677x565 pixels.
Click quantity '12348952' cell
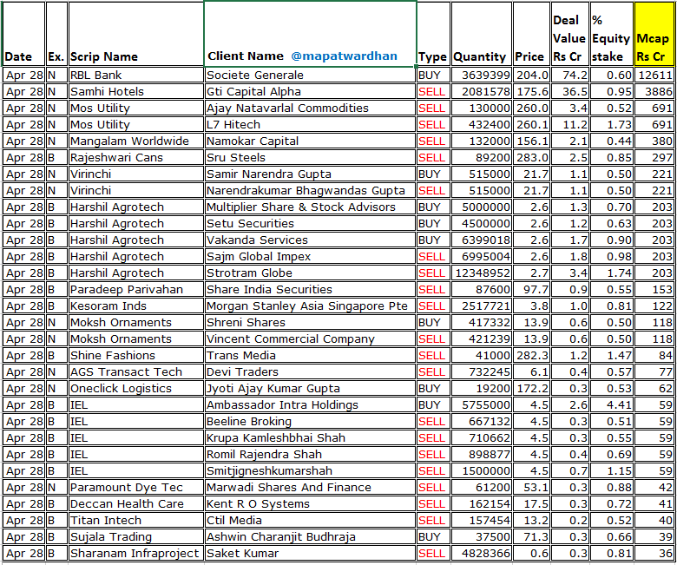pyautogui.click(x=482, y=273)
